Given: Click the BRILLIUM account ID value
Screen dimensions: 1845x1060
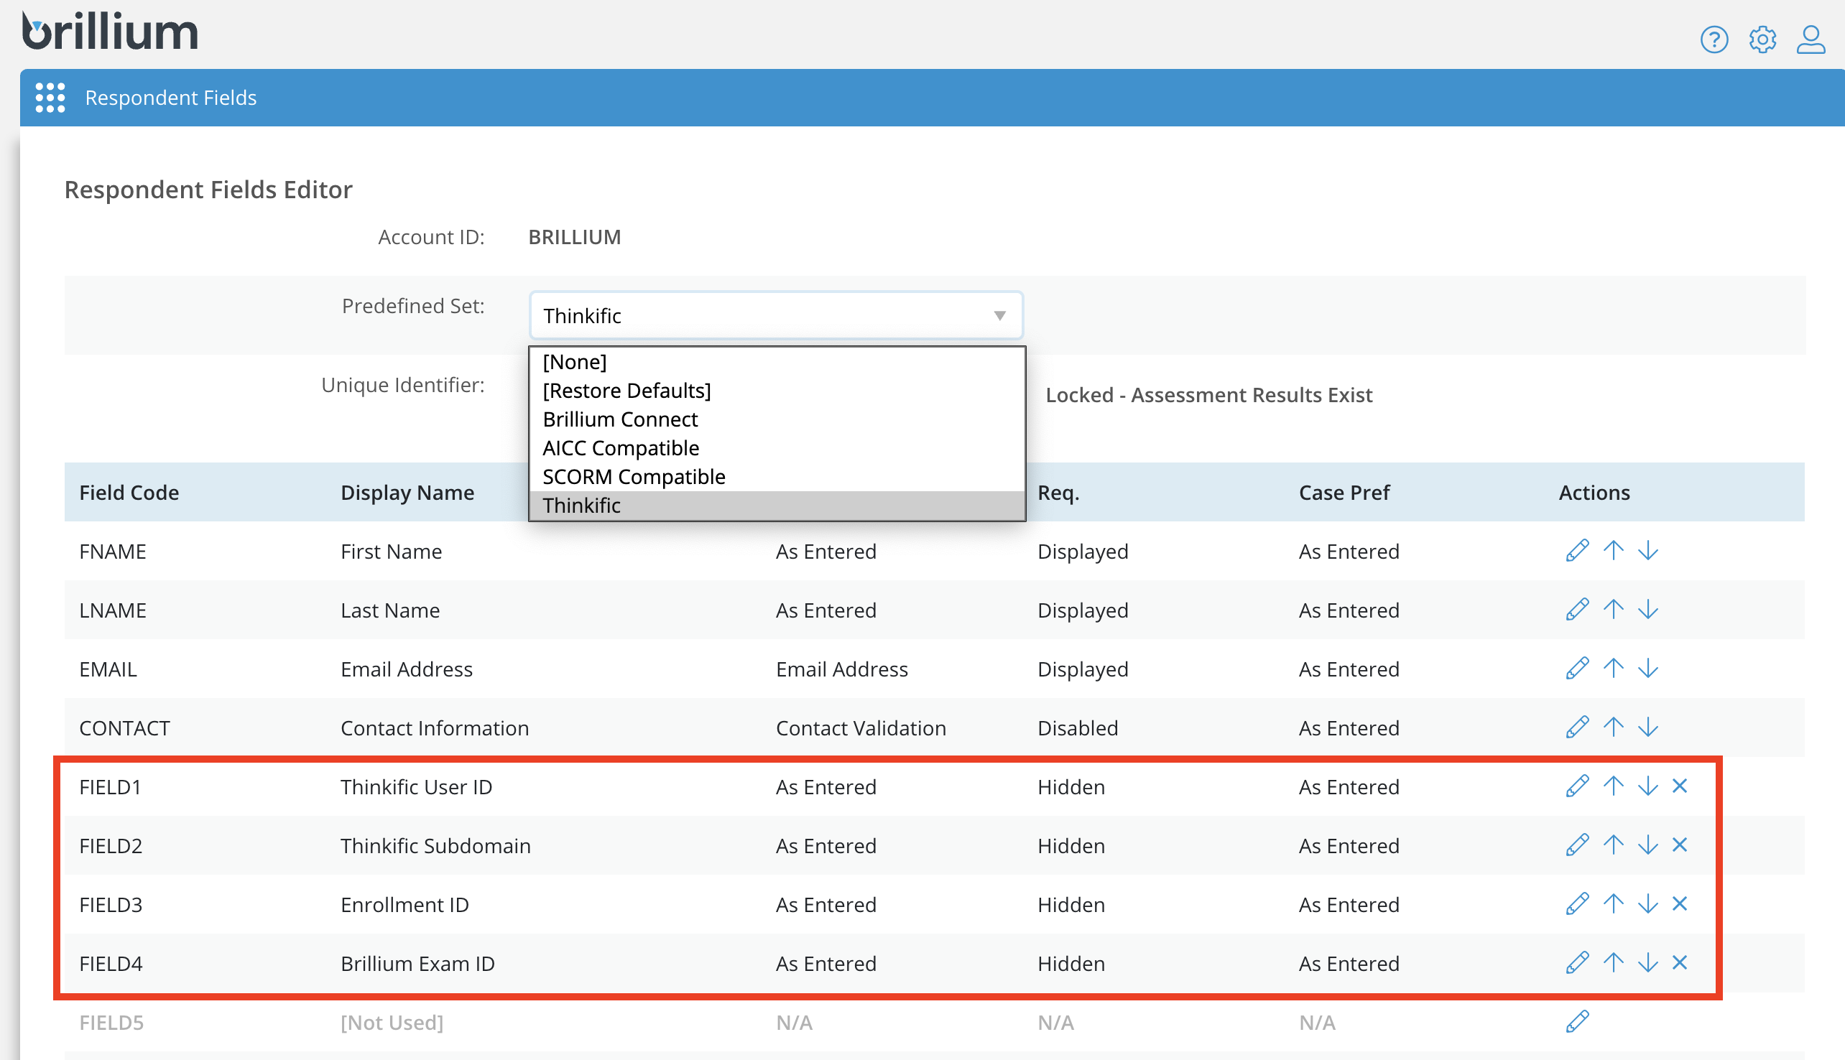Looking at the screenshot, I should [x=575, y=237].
